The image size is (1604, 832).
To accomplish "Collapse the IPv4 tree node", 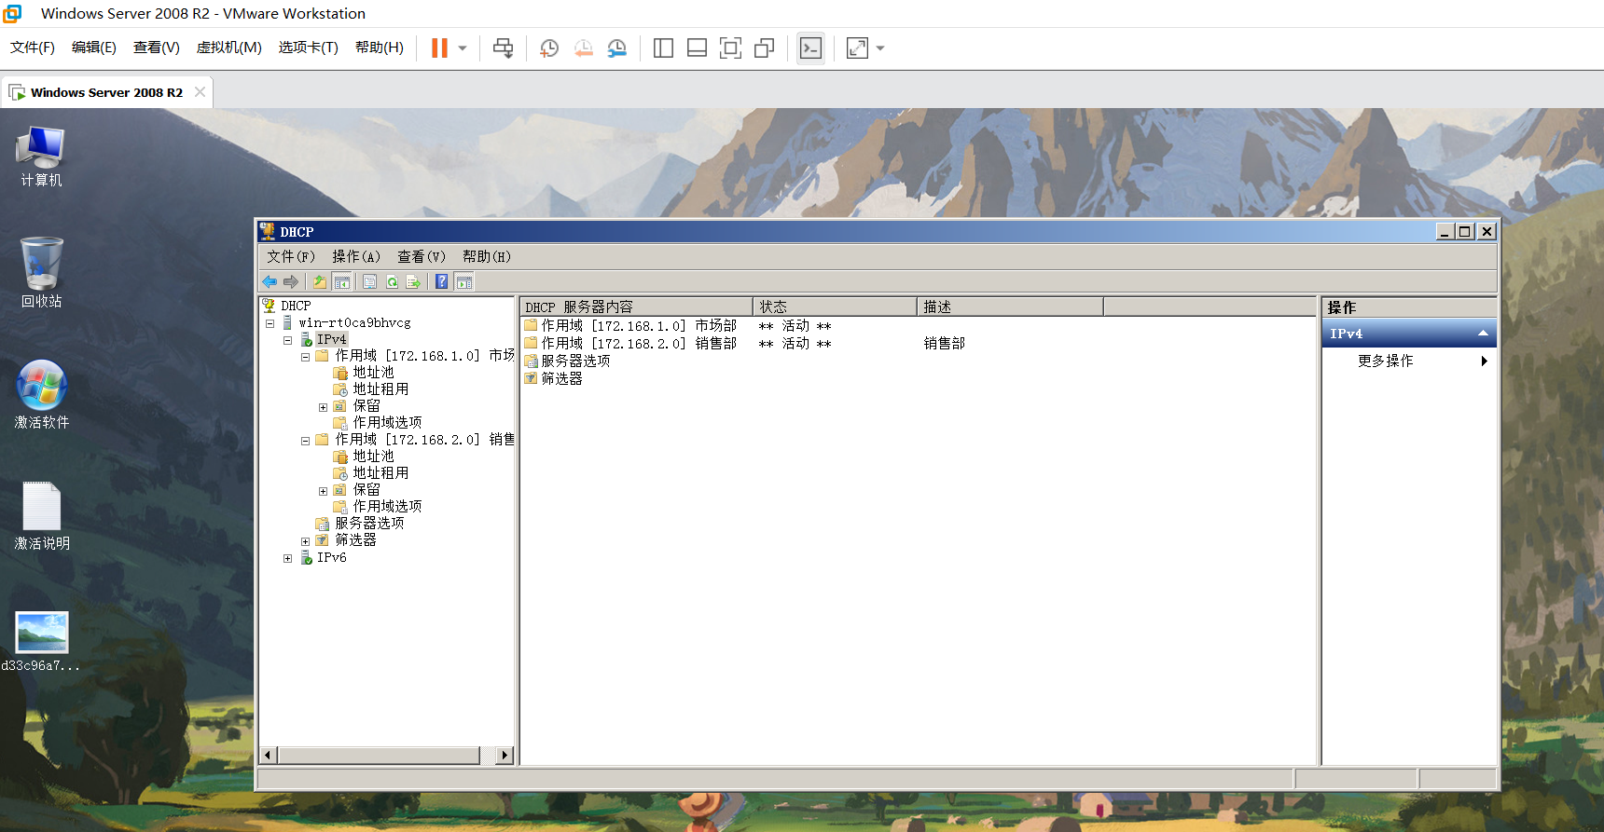I will [287, 340].
